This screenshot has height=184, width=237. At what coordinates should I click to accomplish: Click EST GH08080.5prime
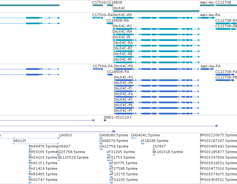pyautogui.click(x=114, y=135)
